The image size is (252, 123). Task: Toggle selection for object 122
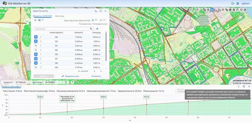(x=36, y=37)
